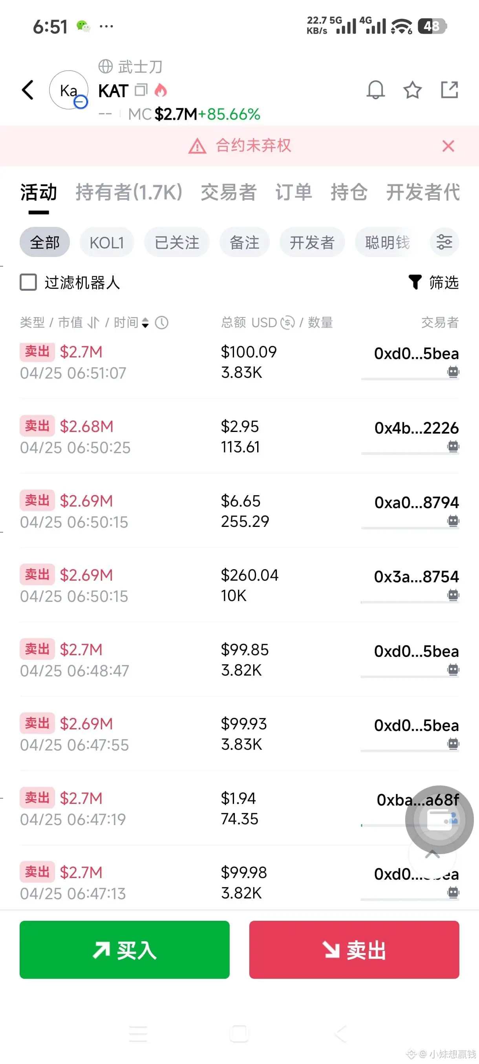Dismiss the 合约未弃权 warning banner
The width and height of the screenshot is (479, 1064).
(x=448, y=146)
